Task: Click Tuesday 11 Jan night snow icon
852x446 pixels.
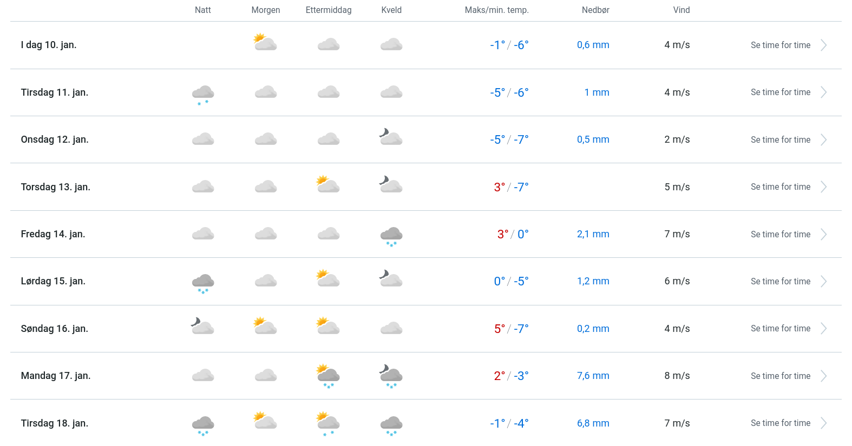Action: click(203, 94)
